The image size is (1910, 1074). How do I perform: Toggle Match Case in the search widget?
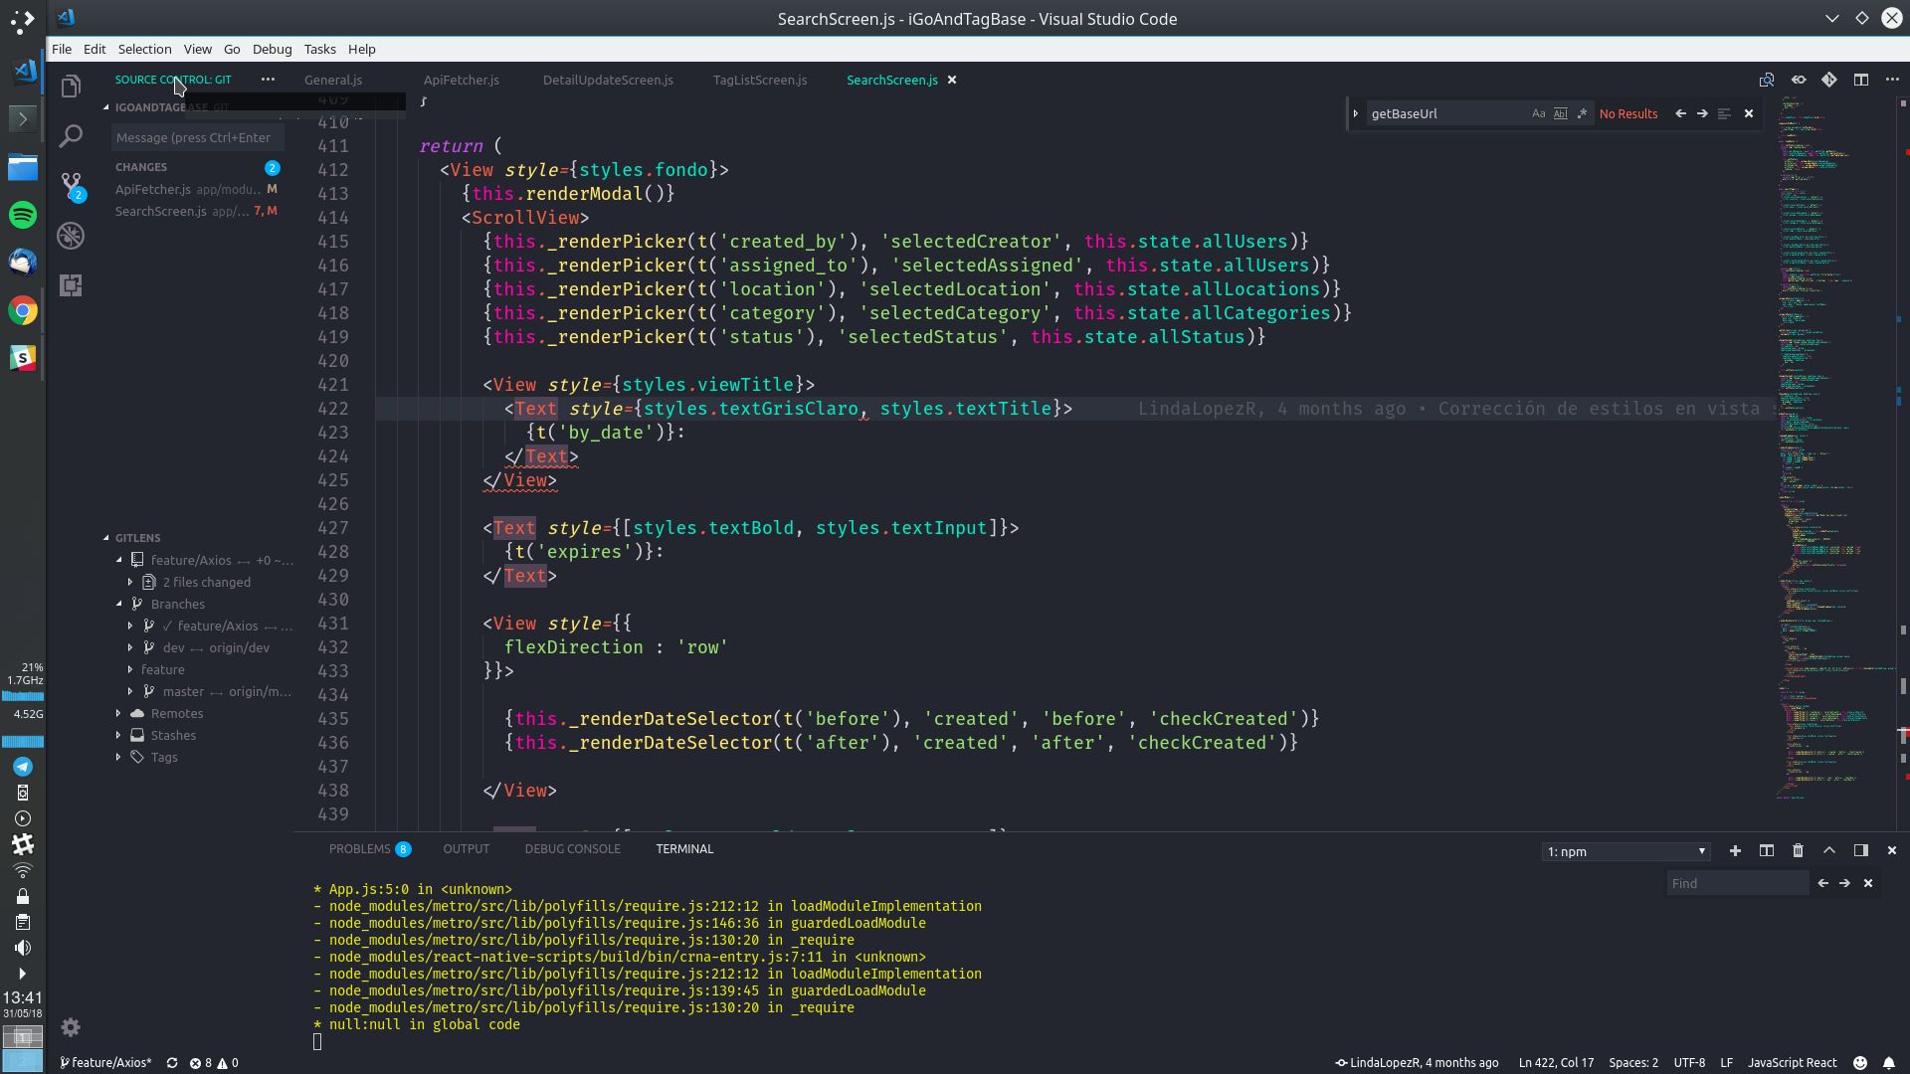(1538, 113)
